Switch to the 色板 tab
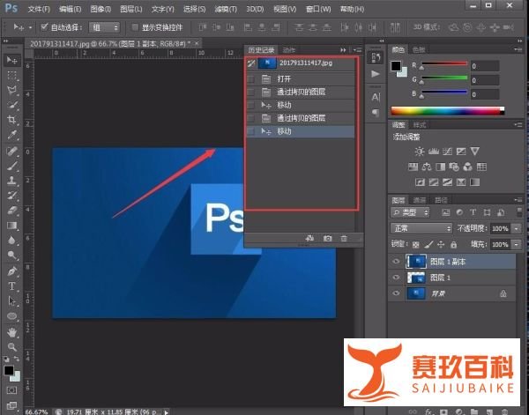529x415 pixels. click(419, 50)
